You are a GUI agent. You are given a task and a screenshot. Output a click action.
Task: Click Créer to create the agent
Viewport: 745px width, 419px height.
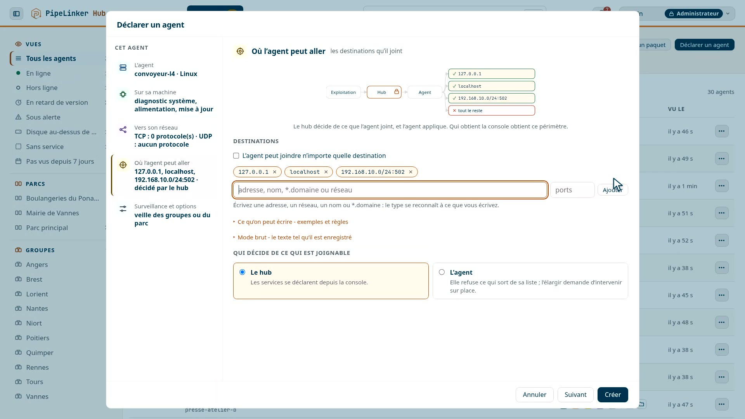click(x=612, y=395)
